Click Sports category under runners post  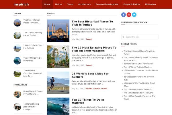click(x=97, y=89)
